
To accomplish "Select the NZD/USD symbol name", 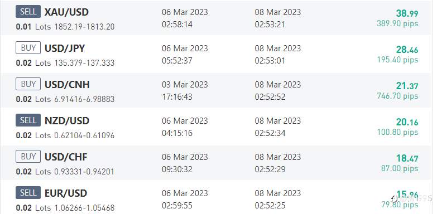I will (x=67, y=120).
